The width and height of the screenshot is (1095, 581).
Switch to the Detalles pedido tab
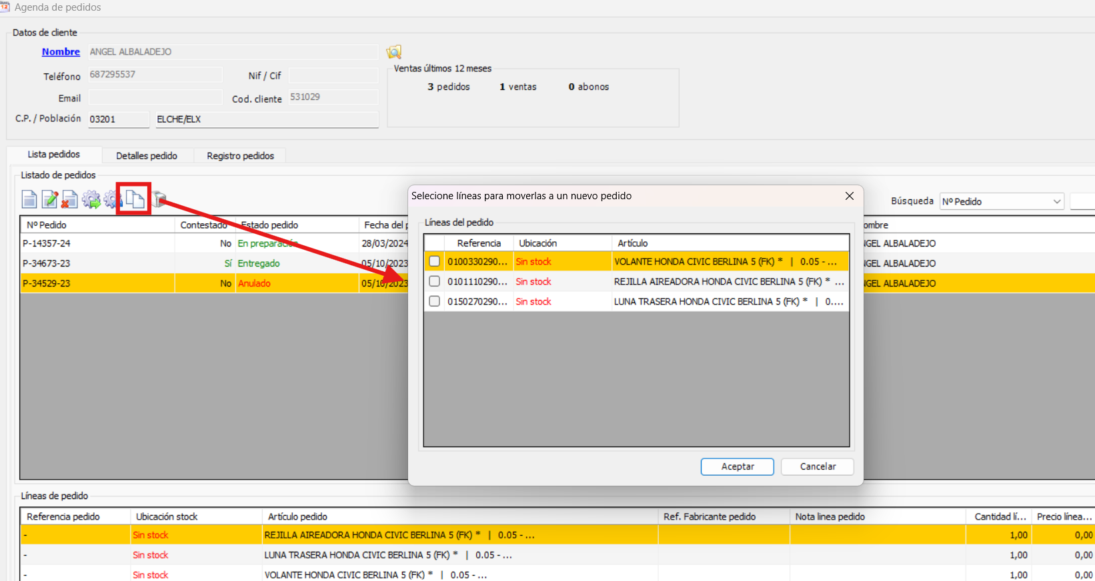[147, 156]
